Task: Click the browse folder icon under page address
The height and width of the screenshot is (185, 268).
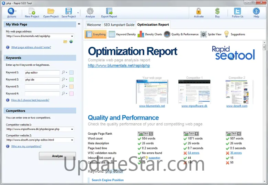Action: (65, 41)
